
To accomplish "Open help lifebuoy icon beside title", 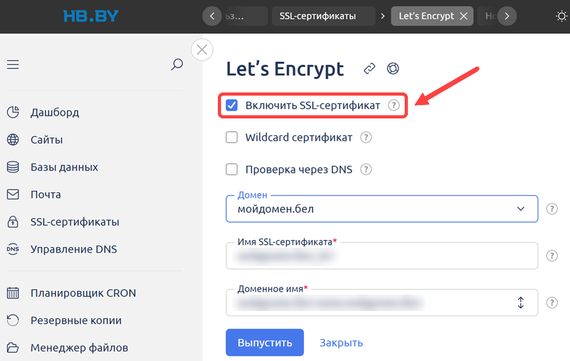I will pos(393,68).
